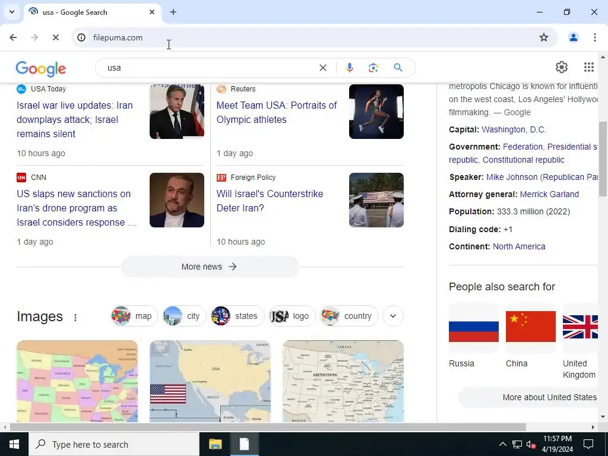This screenshot has width=608, height=456.
Task: Open the detailed United States map image
Action: pyautogui.click(x=343, y=381)
